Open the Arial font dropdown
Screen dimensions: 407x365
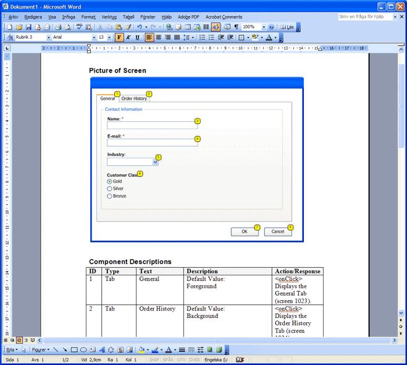click(x=94, y=38)
